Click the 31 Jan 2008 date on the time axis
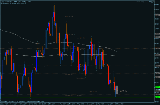The width and height of the screenshot is (160, 105). point(13,104)
